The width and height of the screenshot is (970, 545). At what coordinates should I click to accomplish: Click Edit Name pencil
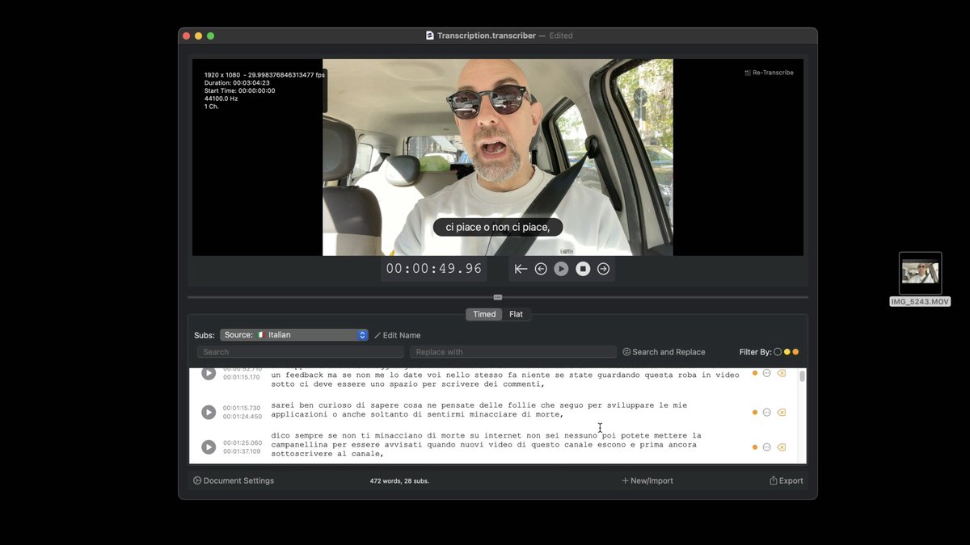click(397, 335)
